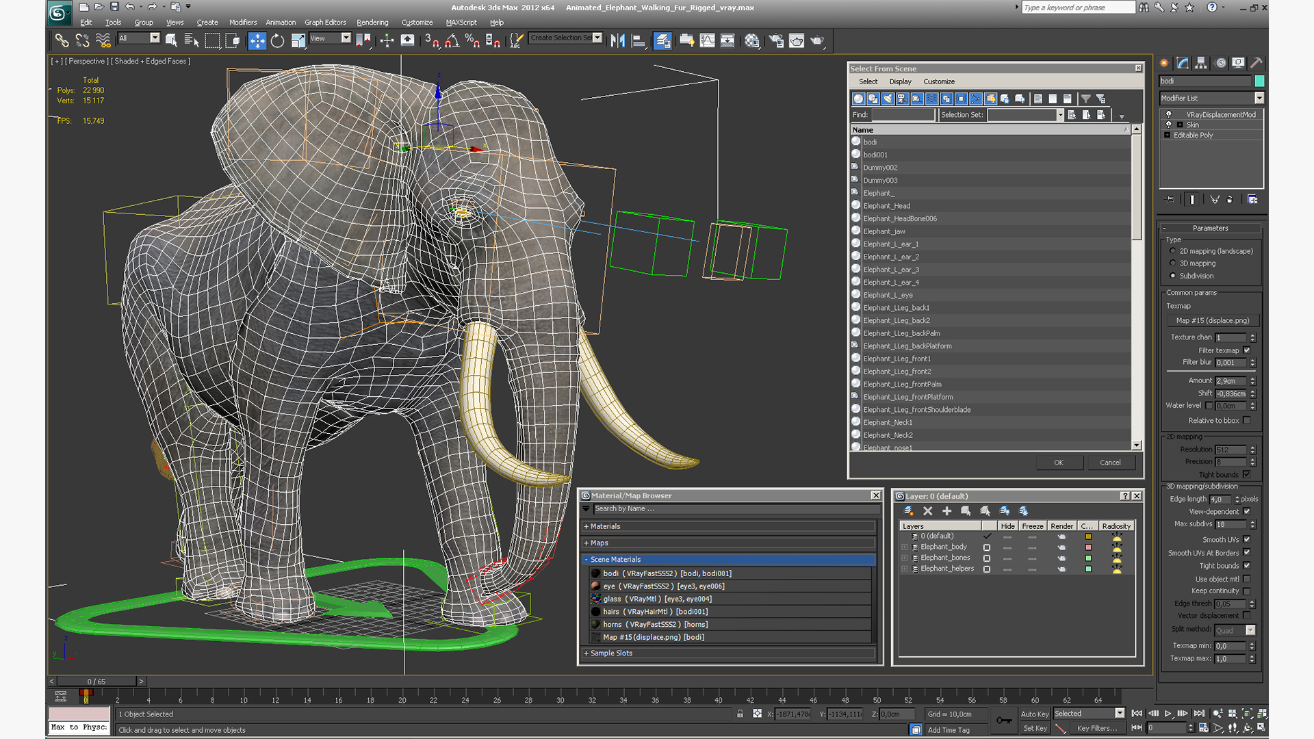
Task: Toggle Filter texmap checkbox
Action: pos(1246,350)
